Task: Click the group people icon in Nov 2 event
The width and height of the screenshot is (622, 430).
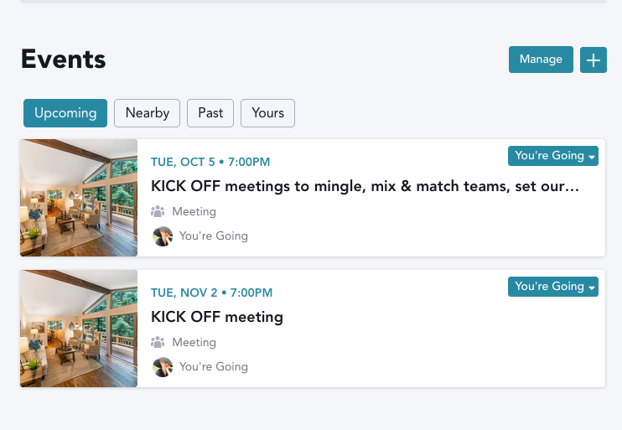Action: (x=158, y=343)
